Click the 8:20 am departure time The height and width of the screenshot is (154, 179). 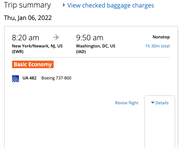pyautogui.click(x=26, y=38)
